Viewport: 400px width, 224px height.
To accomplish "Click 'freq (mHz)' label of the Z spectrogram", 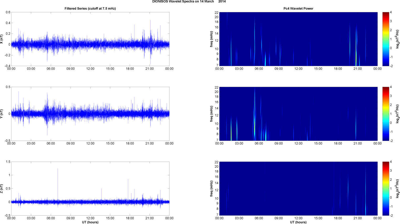I will click(x=211, y=189).
